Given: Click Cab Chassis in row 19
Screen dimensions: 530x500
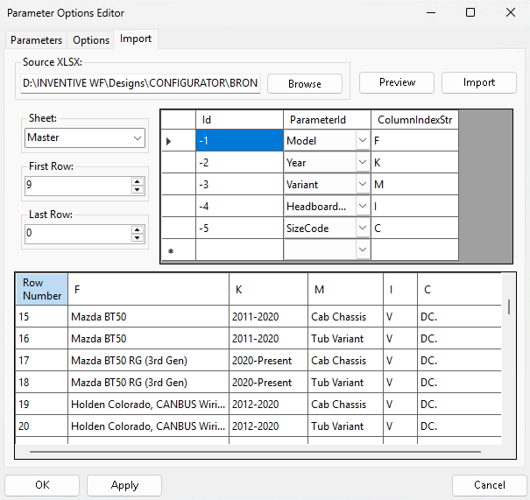Looking at the screenshot, I should [345, 405].
